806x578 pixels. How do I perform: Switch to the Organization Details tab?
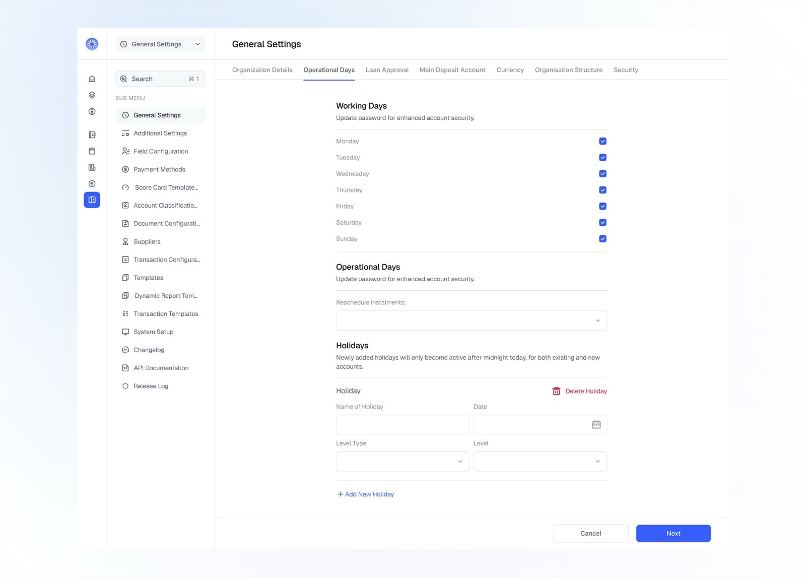coord(262,70)
